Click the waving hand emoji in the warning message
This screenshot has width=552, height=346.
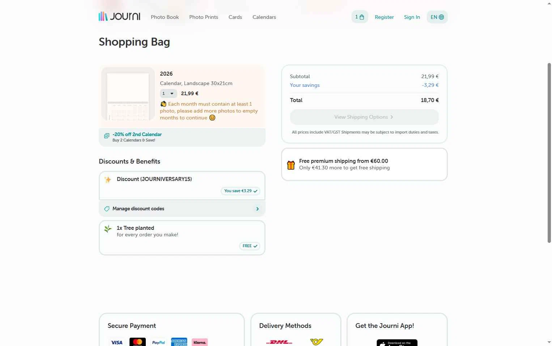(x=164, y=104)
